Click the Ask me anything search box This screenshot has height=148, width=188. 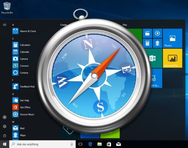pyautogui.click(x=42, y=144)
